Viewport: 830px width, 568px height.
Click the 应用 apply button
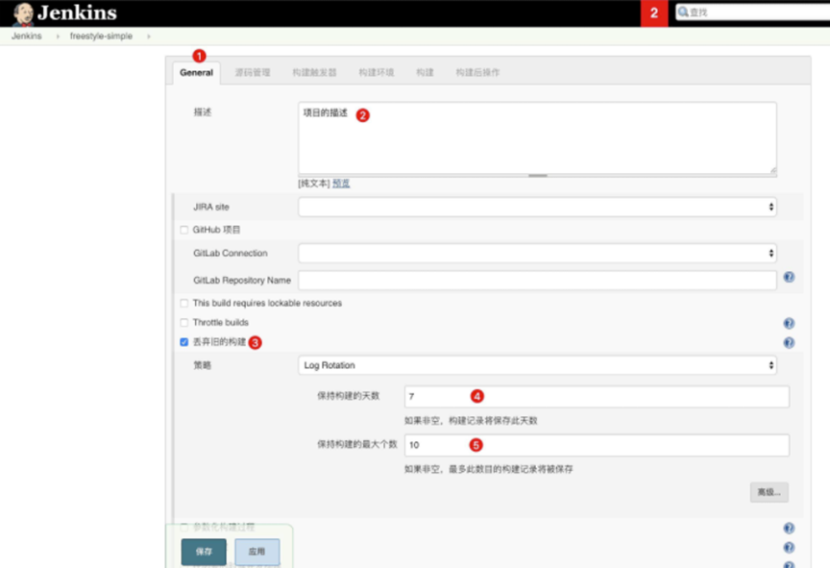coord(256,552)
